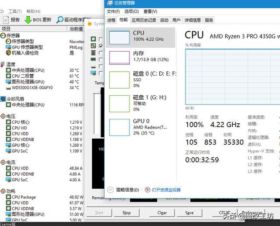280x226 pixels.
Task: Click the 机箱入侵检测 shield icon
Action: pyautogui.click(x=8, y=53)
